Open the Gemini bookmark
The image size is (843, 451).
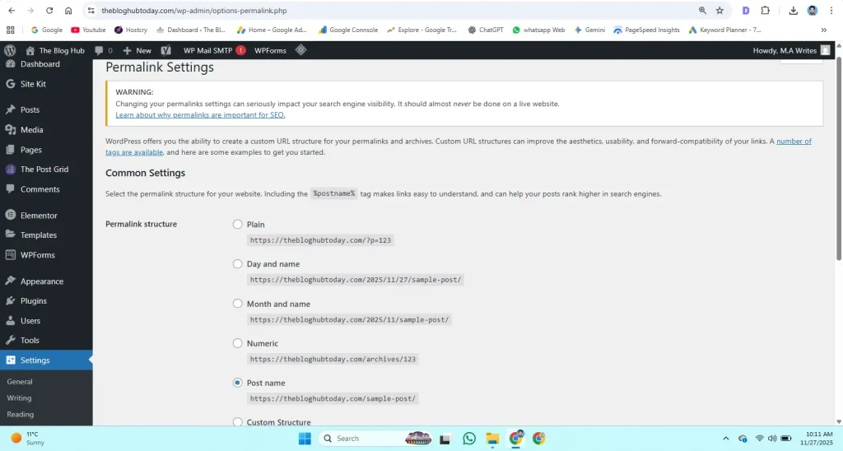point(589,30)
